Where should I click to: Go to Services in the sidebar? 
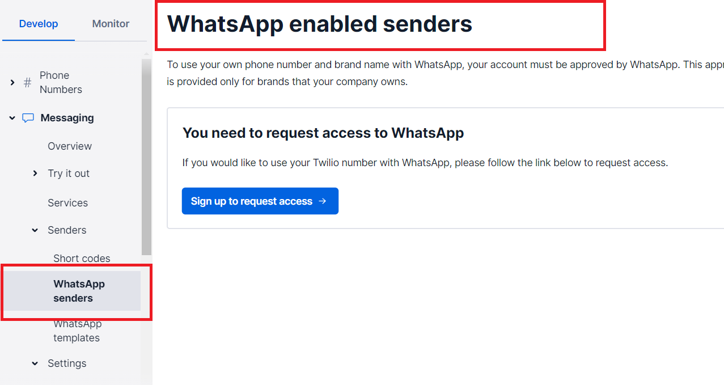click(67, 203)
